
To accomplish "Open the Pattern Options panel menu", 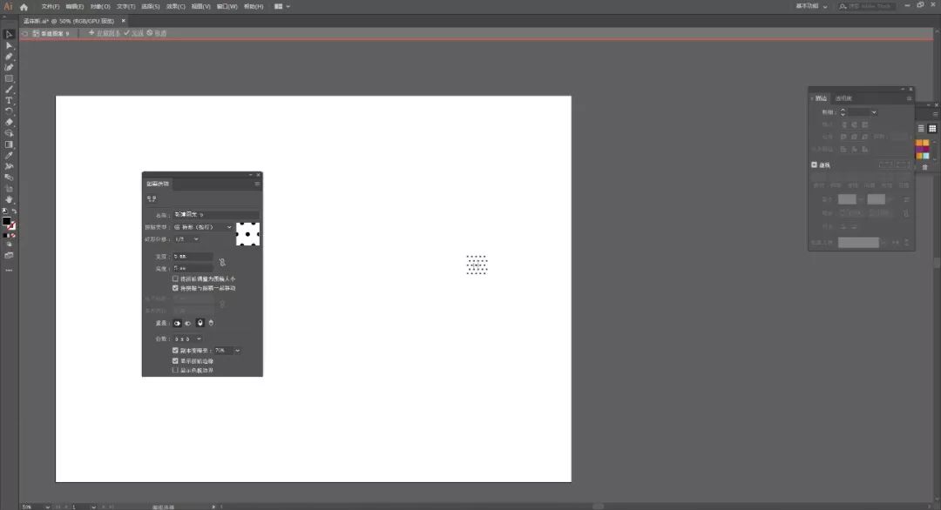I will 257,184.
